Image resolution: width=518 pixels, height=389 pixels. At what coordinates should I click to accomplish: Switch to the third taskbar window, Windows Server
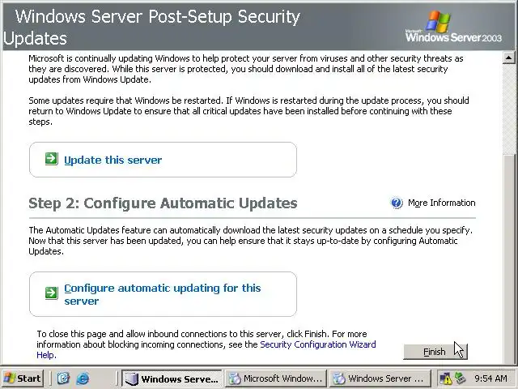click(x=379, y=378)
